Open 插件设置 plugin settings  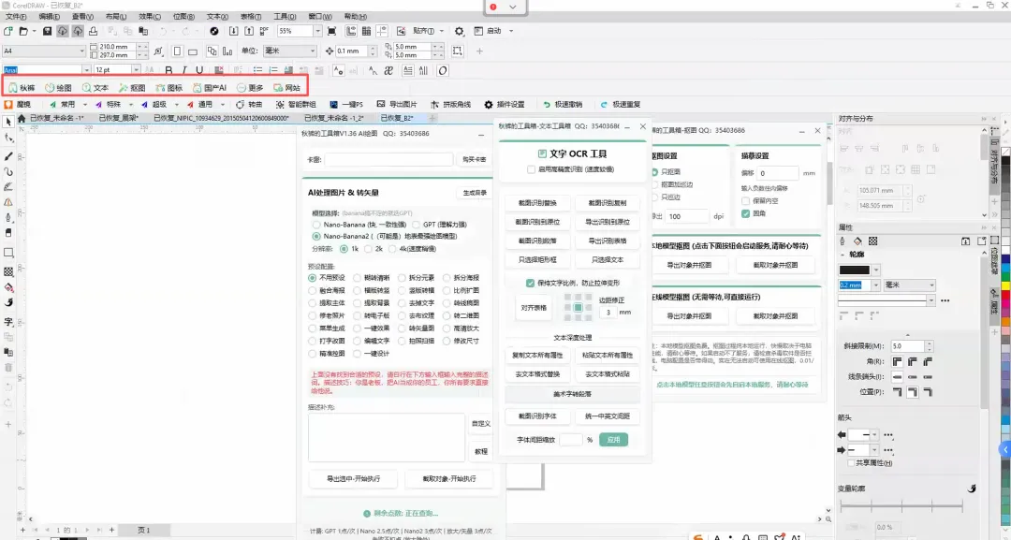pyautogui.click(x=505, y=105)
